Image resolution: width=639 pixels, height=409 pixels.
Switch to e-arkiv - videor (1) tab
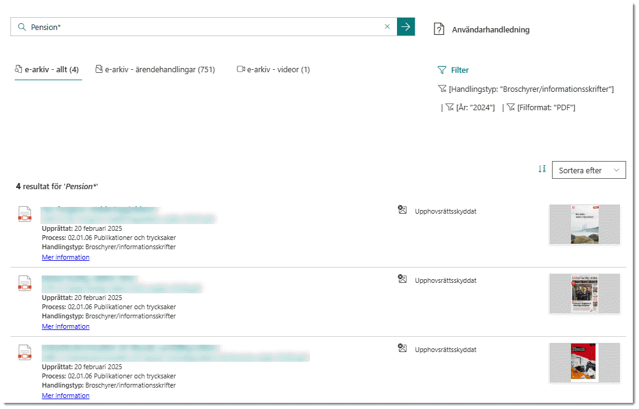point(273,70)
